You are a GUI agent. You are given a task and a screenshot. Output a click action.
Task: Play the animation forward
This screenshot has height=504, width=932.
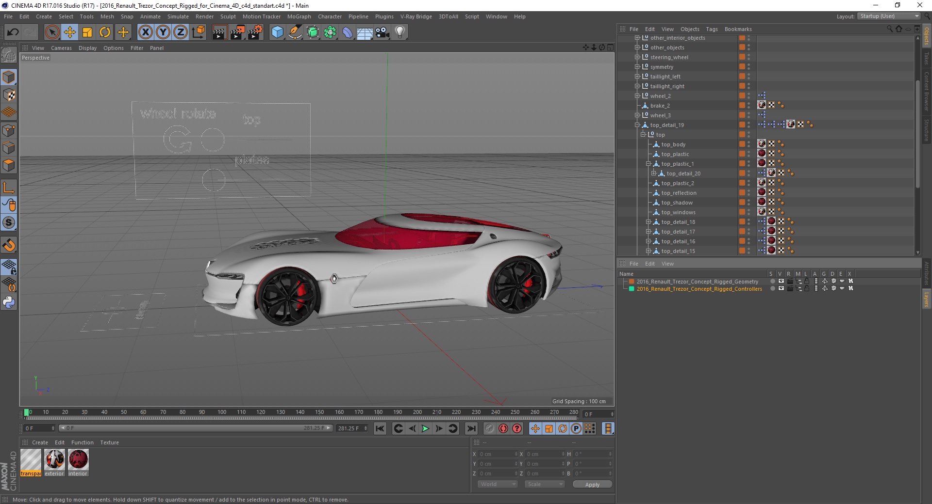pyautogui.click(x=425, y=428)
